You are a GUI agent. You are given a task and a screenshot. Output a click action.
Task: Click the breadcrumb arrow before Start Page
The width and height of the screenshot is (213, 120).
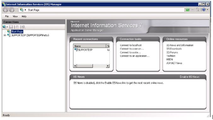point(25,10)
